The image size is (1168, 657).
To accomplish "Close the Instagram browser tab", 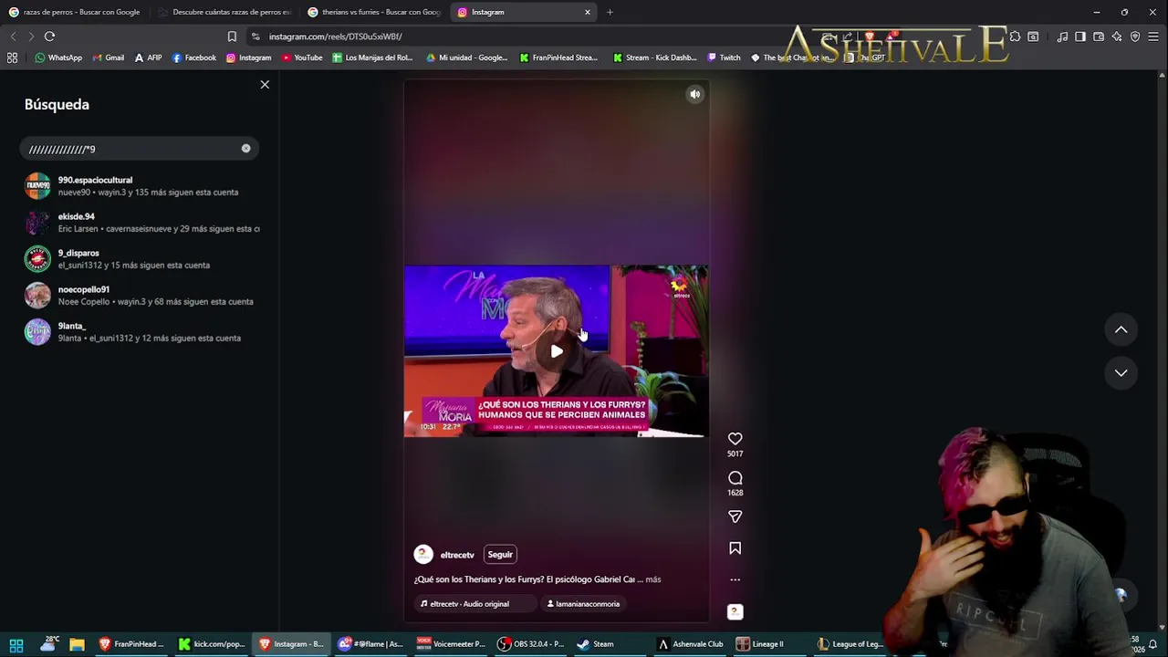I will 588,12.
